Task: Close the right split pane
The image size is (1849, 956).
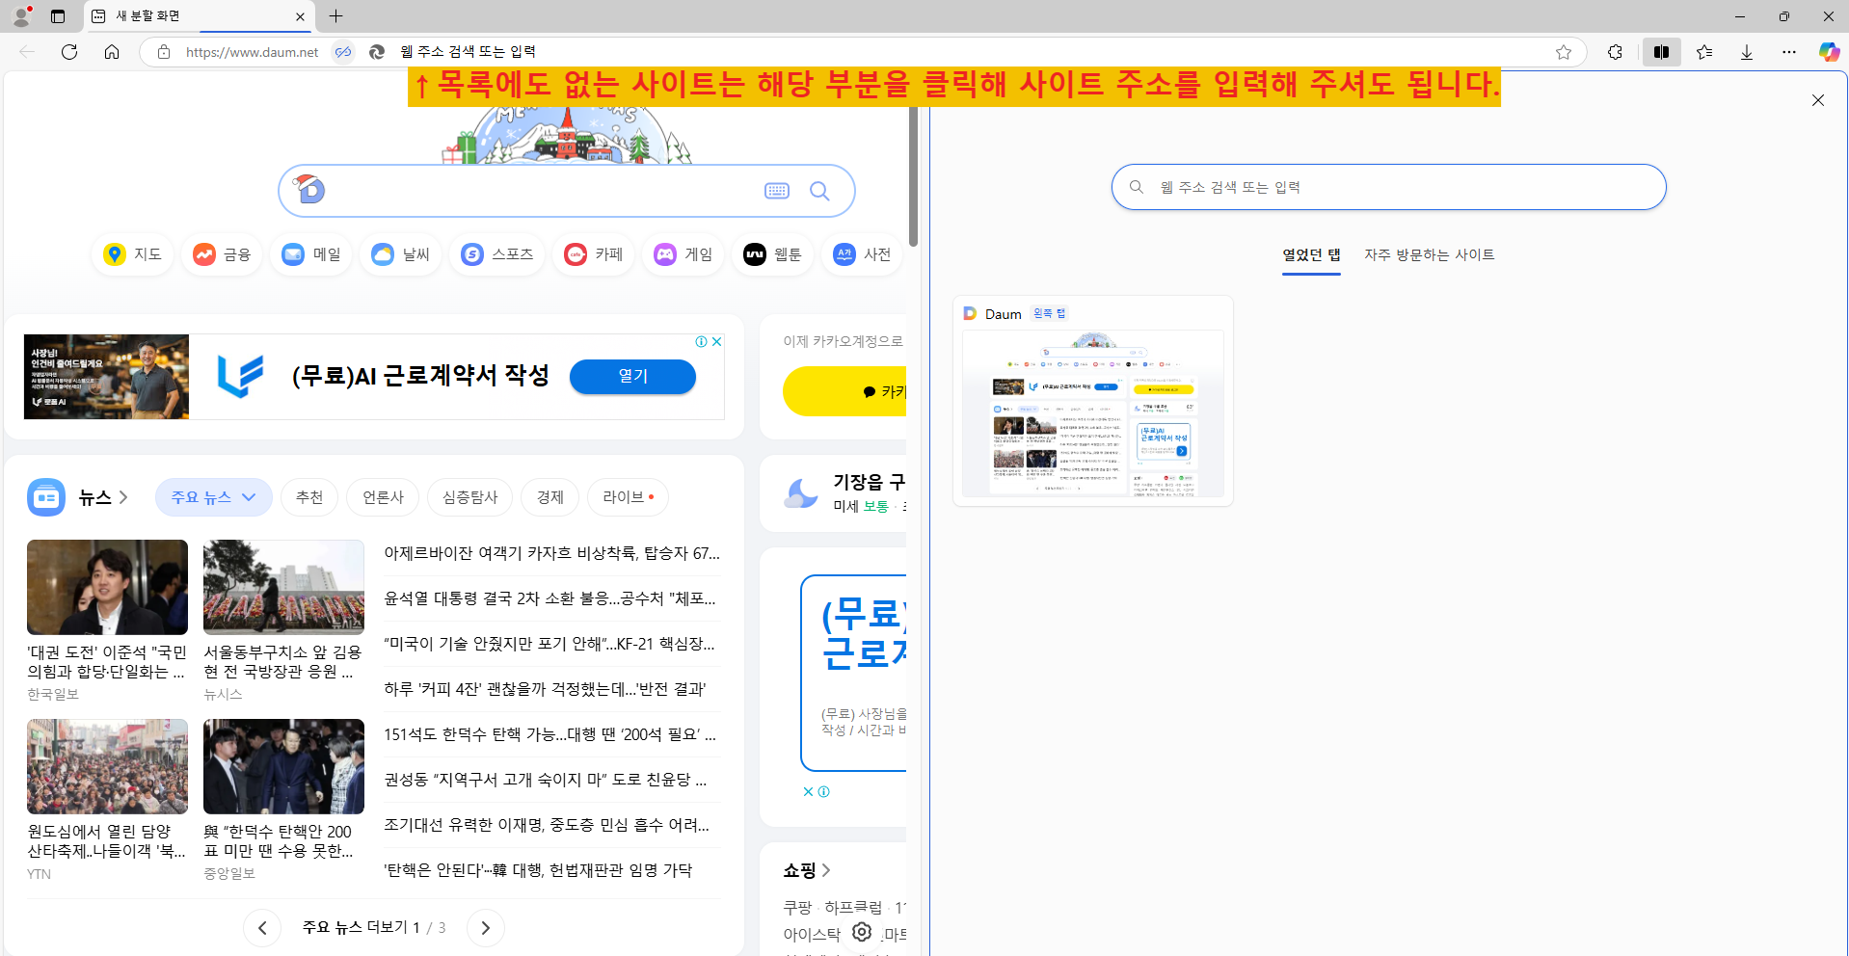Action: coord(1818,100)
